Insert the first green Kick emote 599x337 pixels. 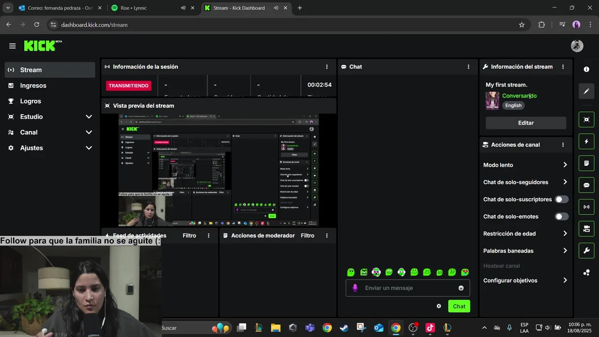click(351, 272)
